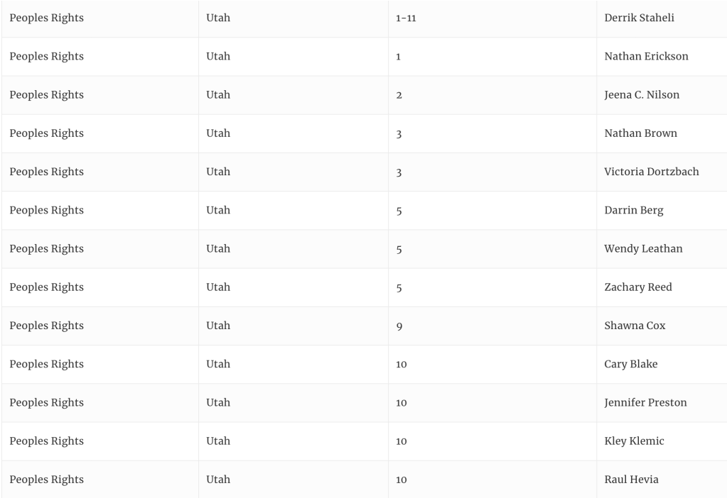This screenshot has width=727, height=498.
Task: Select the Darrin Berg name cell
Action: [x=633, y=210]
